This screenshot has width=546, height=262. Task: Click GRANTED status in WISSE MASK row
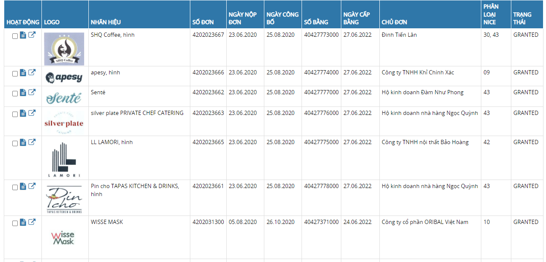tap(526, 222)
